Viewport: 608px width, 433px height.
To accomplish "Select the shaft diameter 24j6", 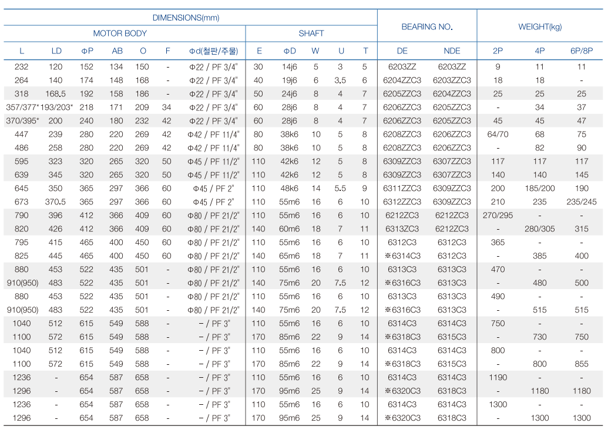I will [x=289, y=94].
